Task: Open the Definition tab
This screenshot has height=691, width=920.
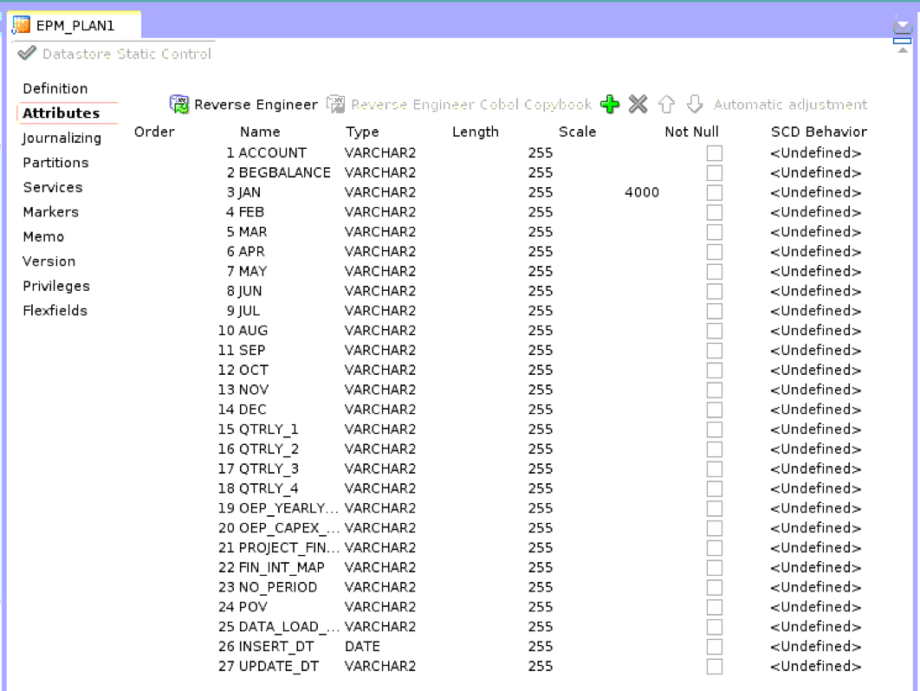Action: tap(55, 88)
